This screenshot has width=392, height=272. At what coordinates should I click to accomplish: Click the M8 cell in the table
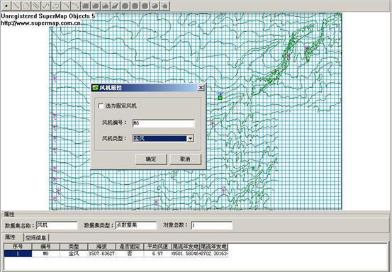pos(46,254)
